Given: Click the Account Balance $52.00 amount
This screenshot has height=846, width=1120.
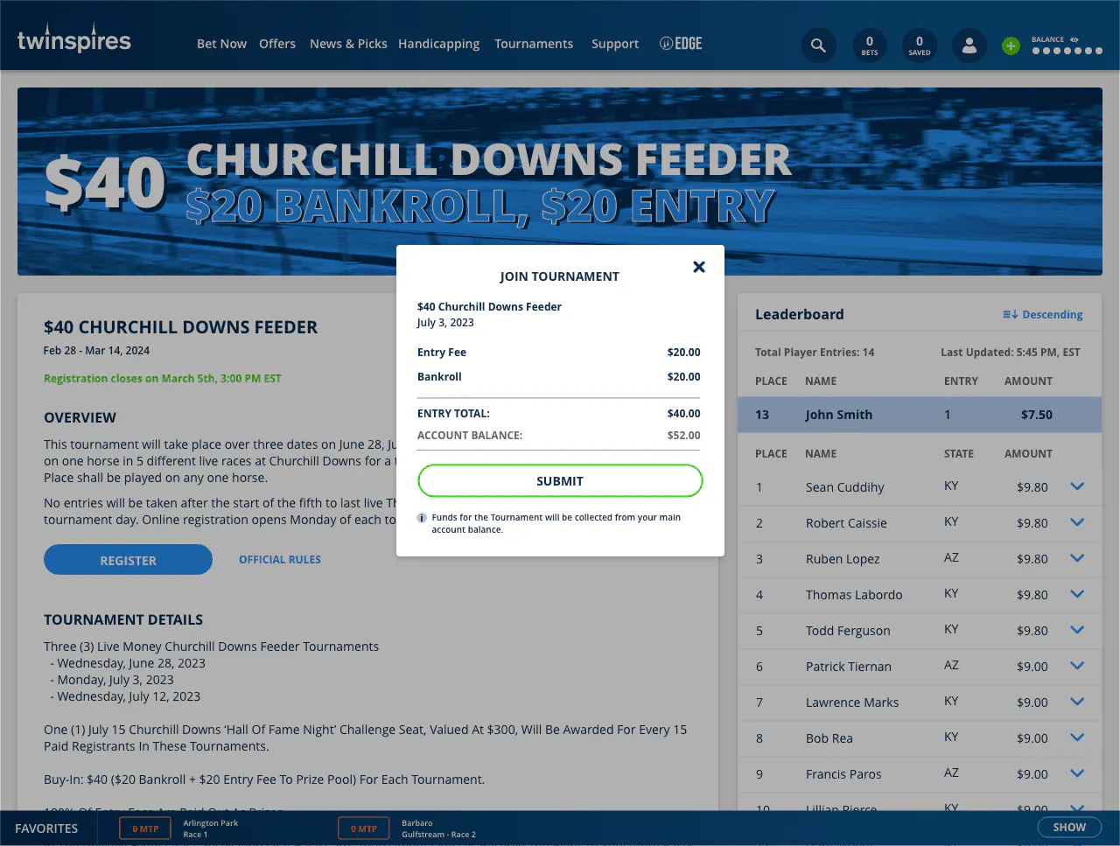Looking at the screenshot, I should click(683, 436).
